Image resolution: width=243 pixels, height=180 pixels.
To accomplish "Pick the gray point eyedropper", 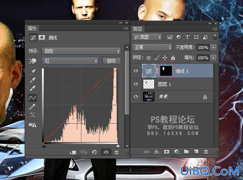I will (32, 80).
